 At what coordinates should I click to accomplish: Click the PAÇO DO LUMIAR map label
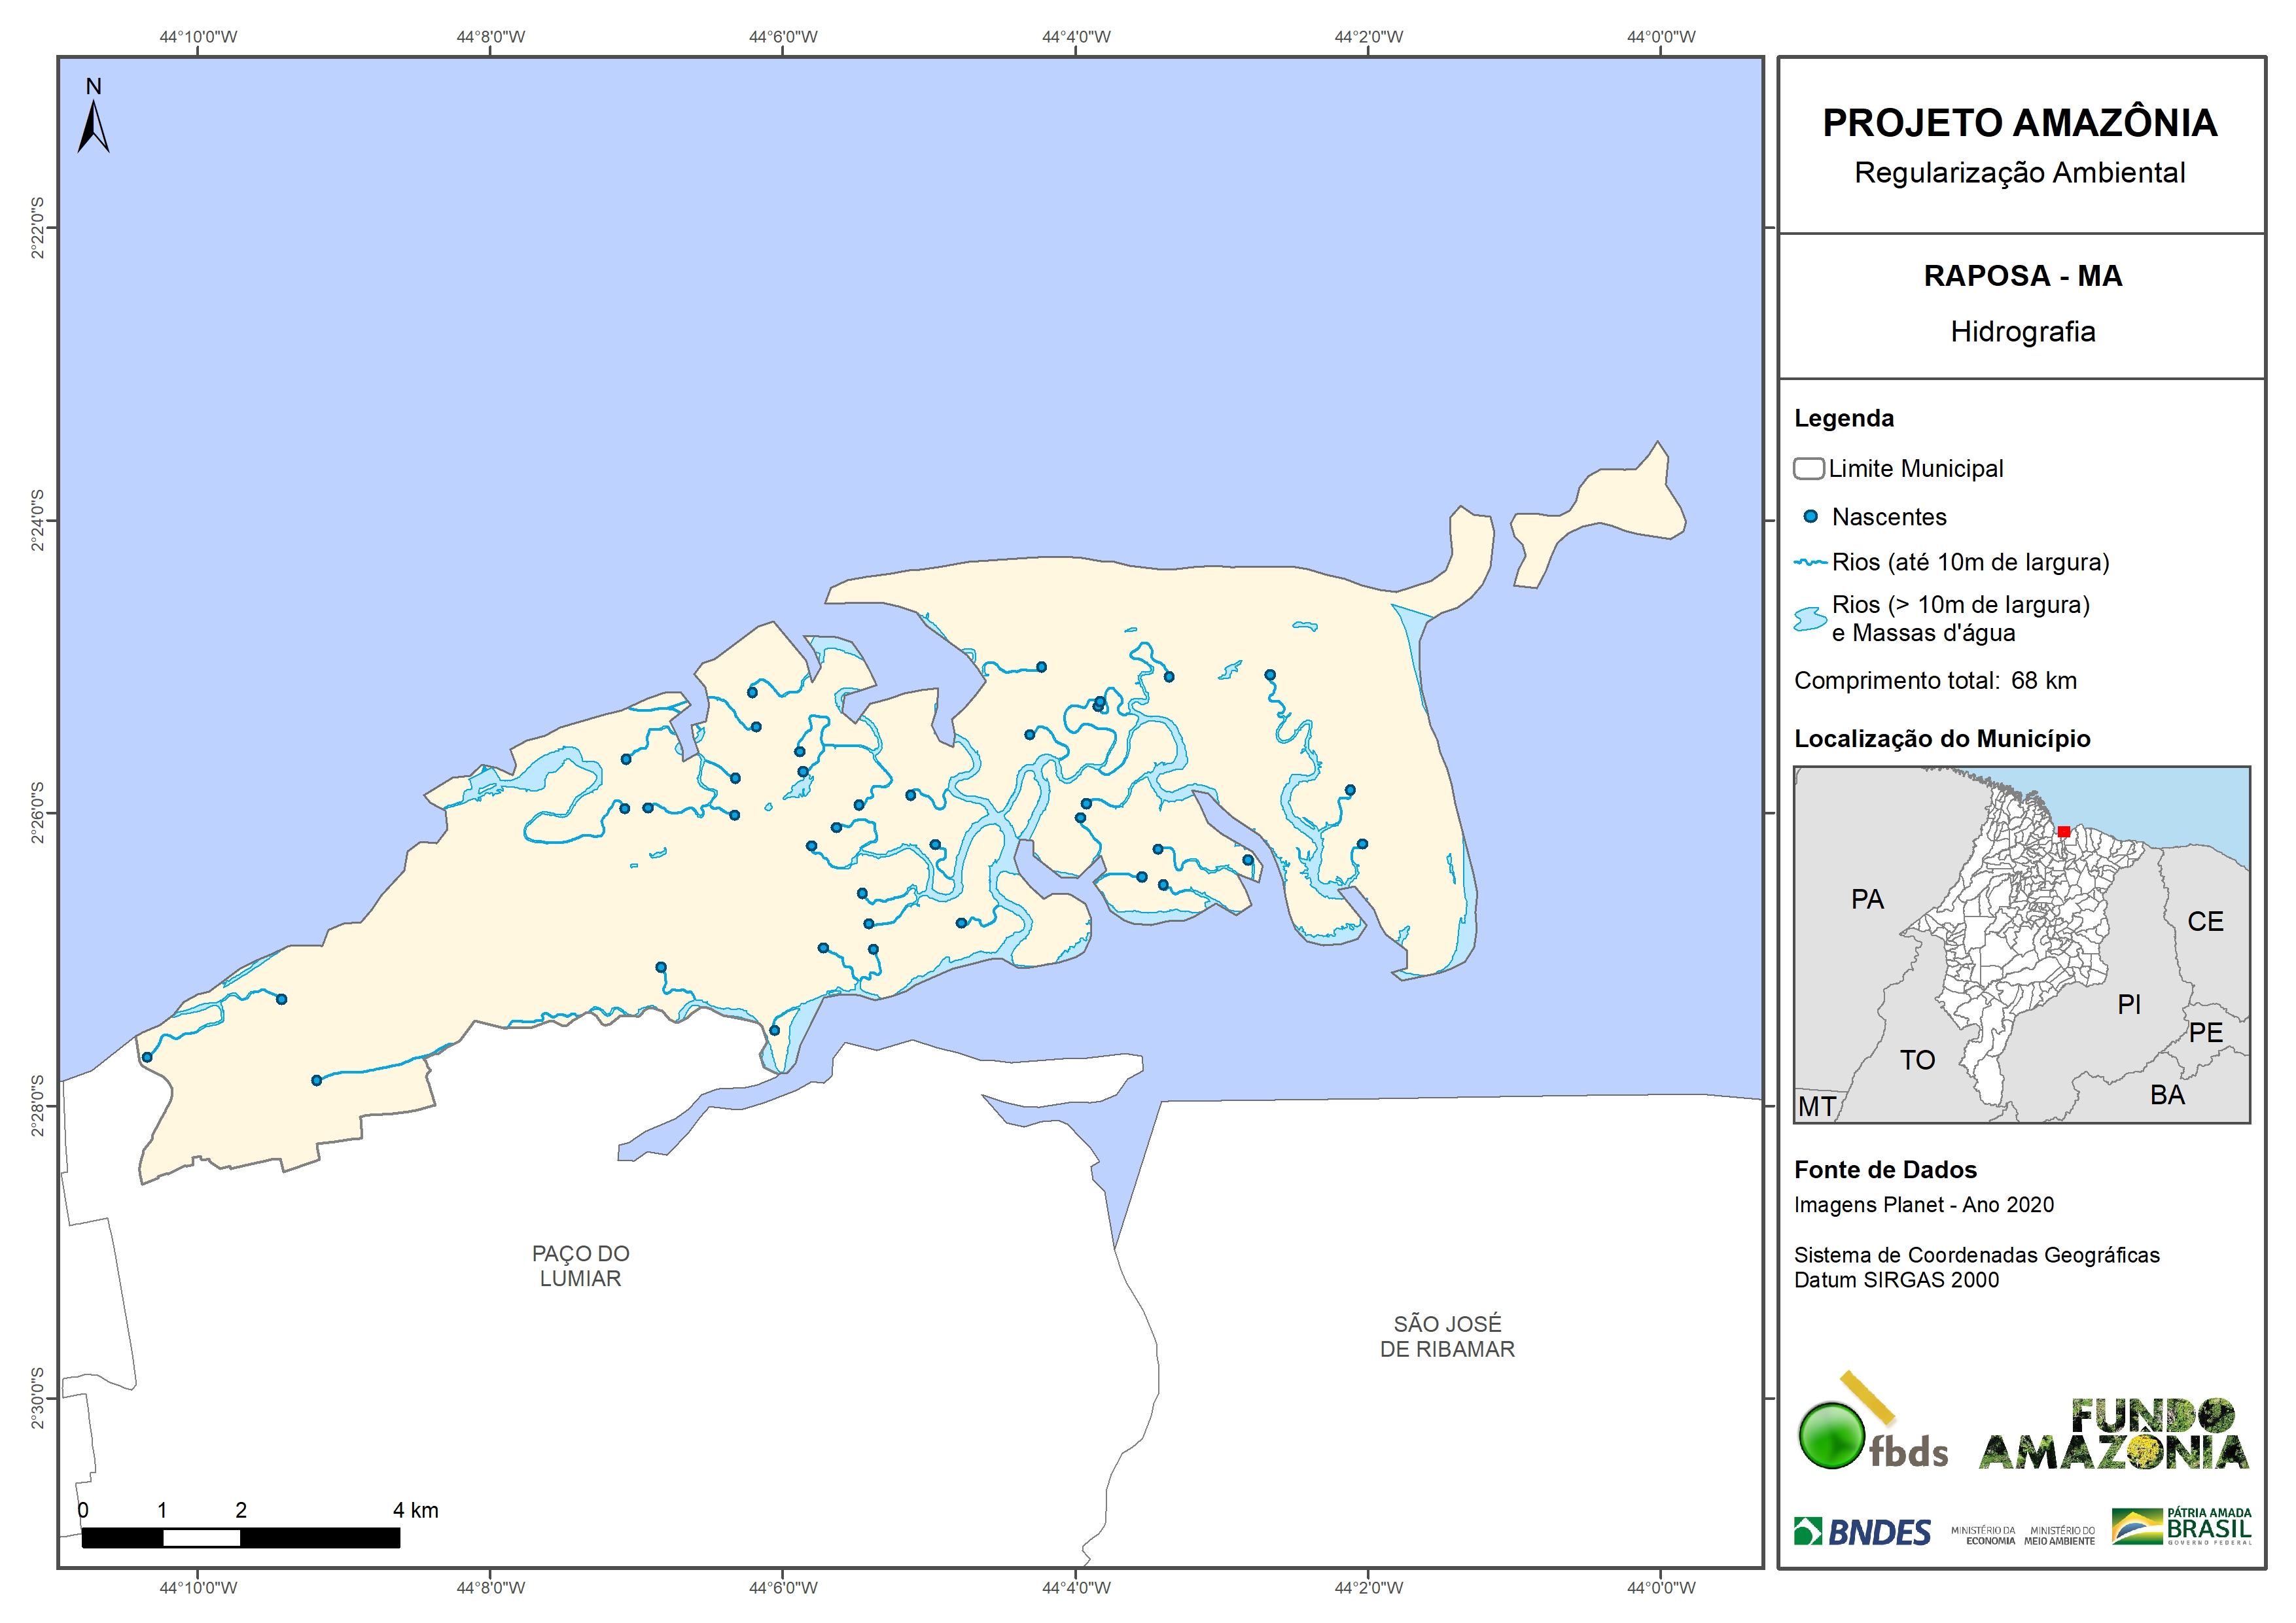580,1266
